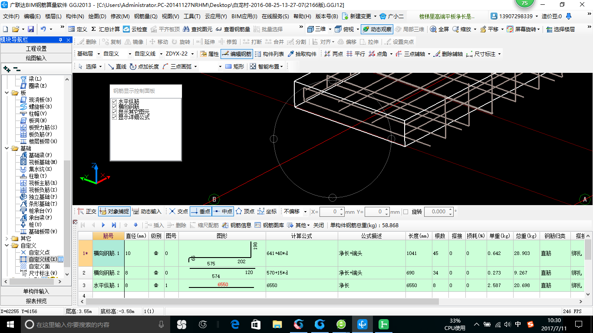Click the 工程设置 panel button

[x=36, y=49]
